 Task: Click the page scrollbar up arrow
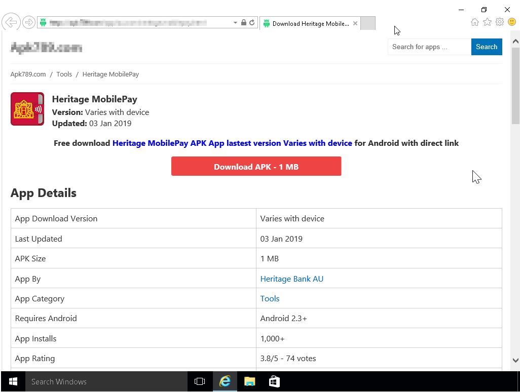pos(515,42)
